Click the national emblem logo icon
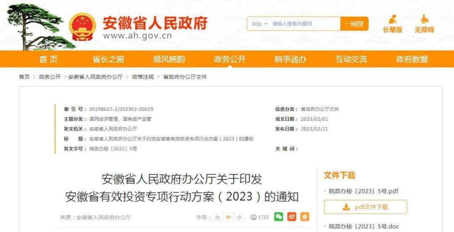This screenshot has height=232, width=454. pos(82,27)
